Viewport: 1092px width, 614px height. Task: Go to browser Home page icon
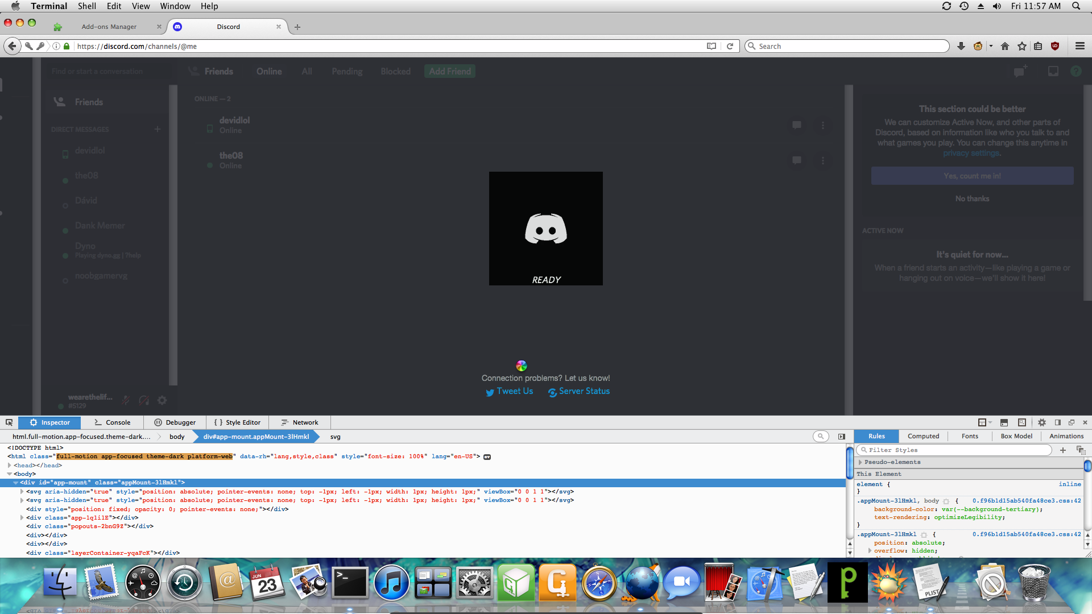(x=1005, y=46)
